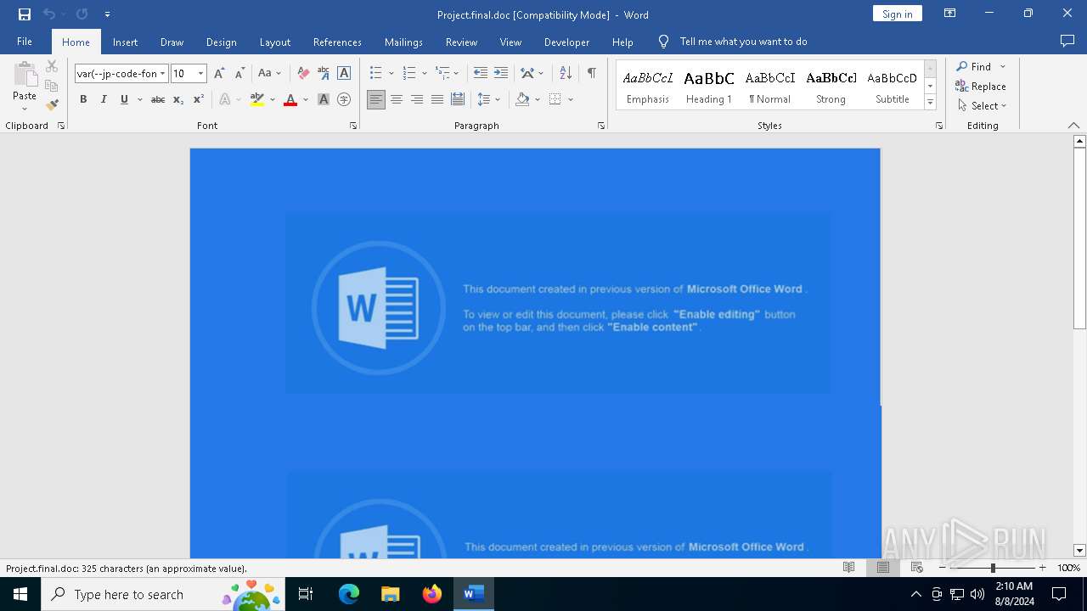This screenshot has height=611, width=1087.
Task: Switch to the Layout tab
Action: coord(274,42)
